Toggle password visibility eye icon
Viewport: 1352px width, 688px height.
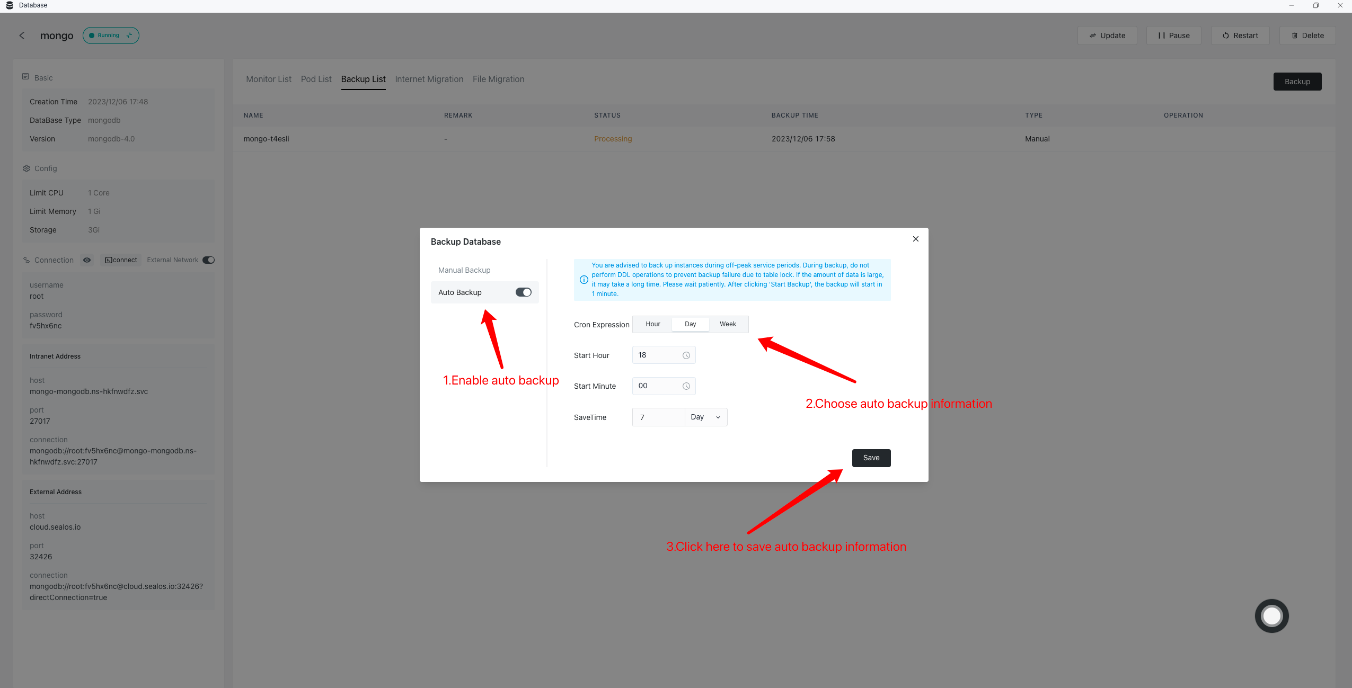(87, 260)
